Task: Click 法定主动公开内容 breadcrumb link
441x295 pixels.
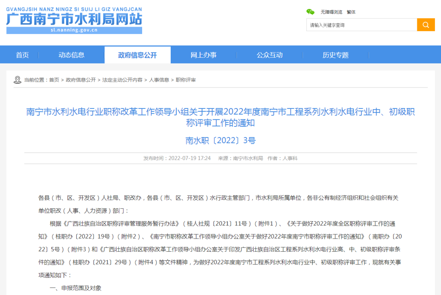Action: (x=122, y=80)
